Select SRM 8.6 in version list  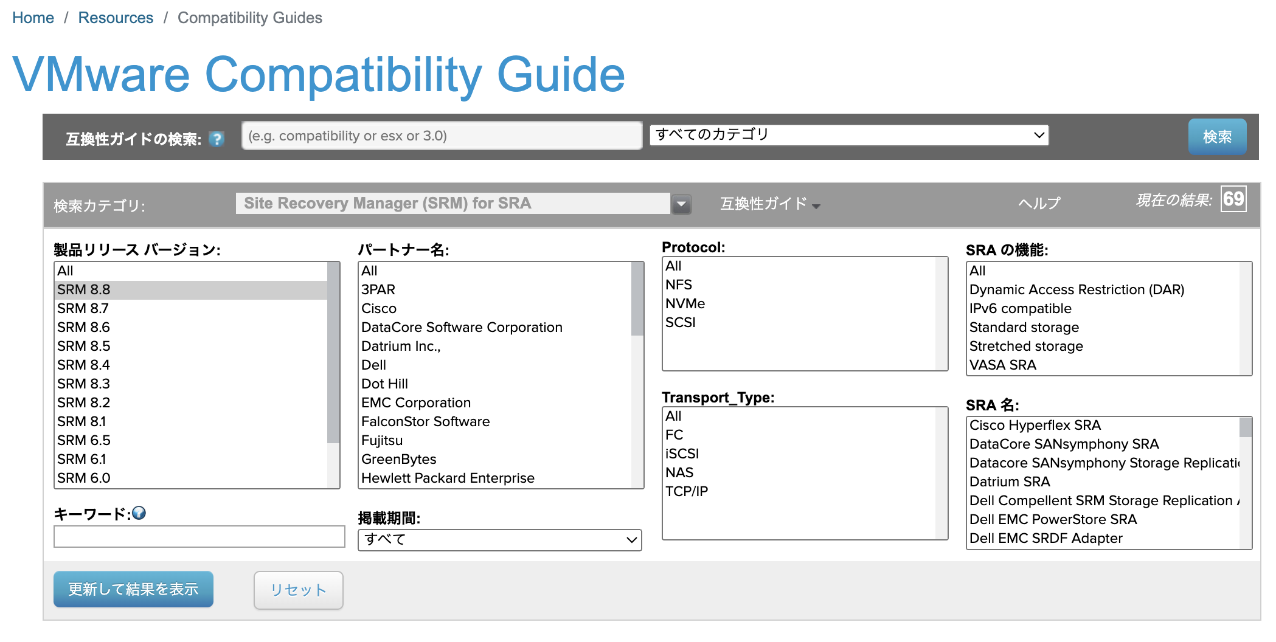[191, 327]
